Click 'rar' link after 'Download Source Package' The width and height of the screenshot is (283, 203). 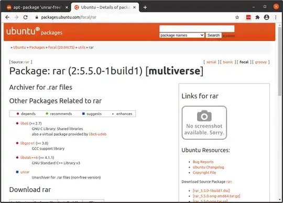coord(228,182)
